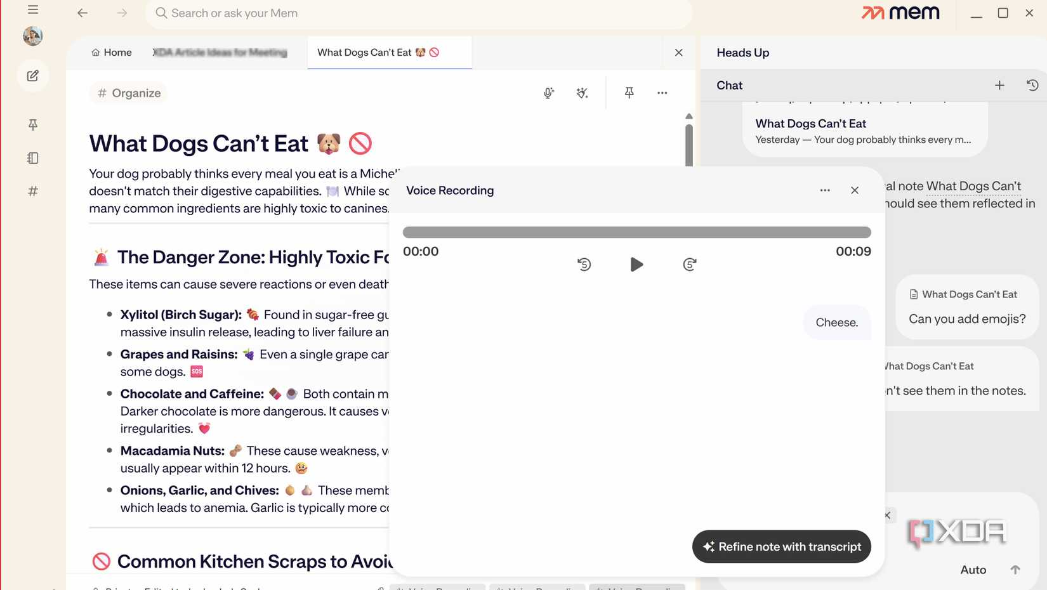
Task: Open pinned notes in left sidebar
Action: click(33, 125)
